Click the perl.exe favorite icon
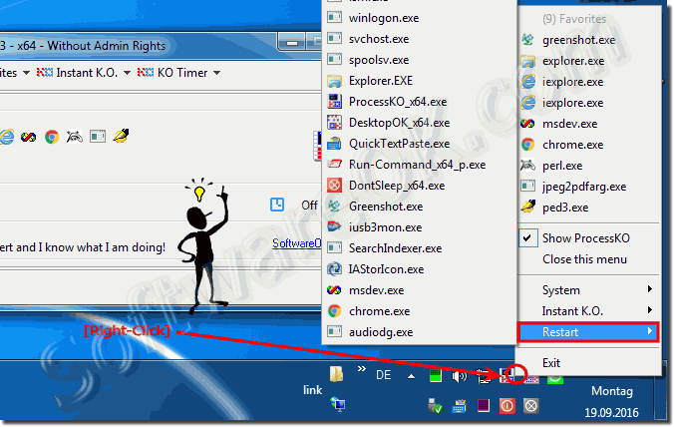Image resolution: width=674 pixels, height=427 pixels. (x=528, y=166)
